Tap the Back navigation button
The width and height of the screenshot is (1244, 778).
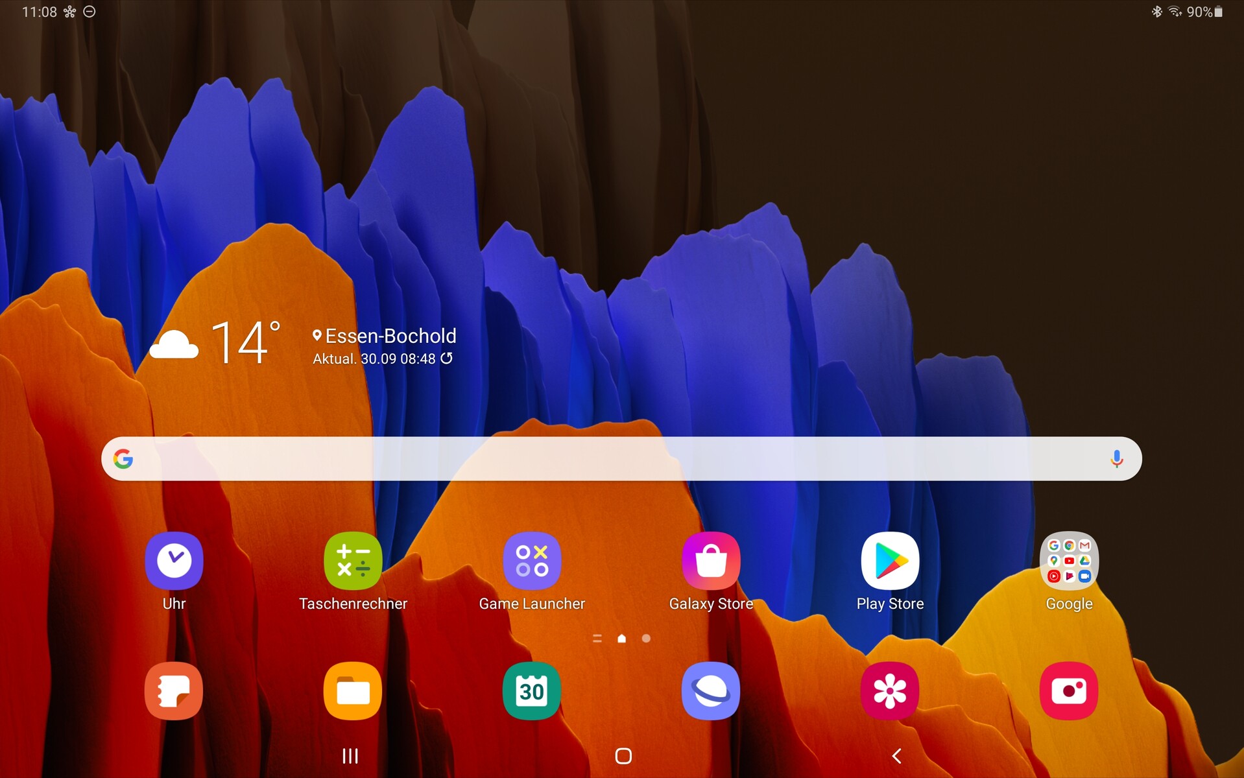[897, 756]
